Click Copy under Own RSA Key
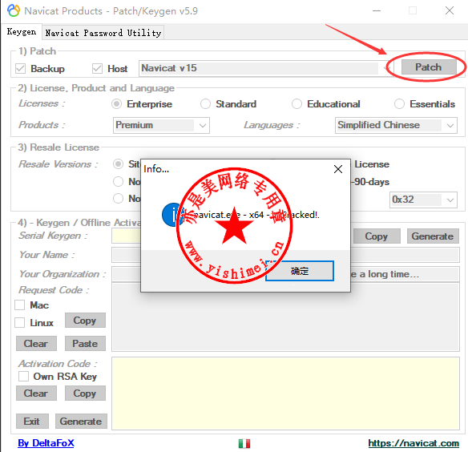The image size is (468, 452). tap(85, 393)
